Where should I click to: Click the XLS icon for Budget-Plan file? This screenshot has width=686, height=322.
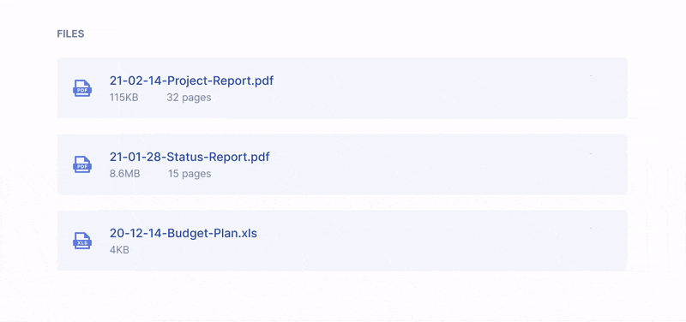click(82, 241)
